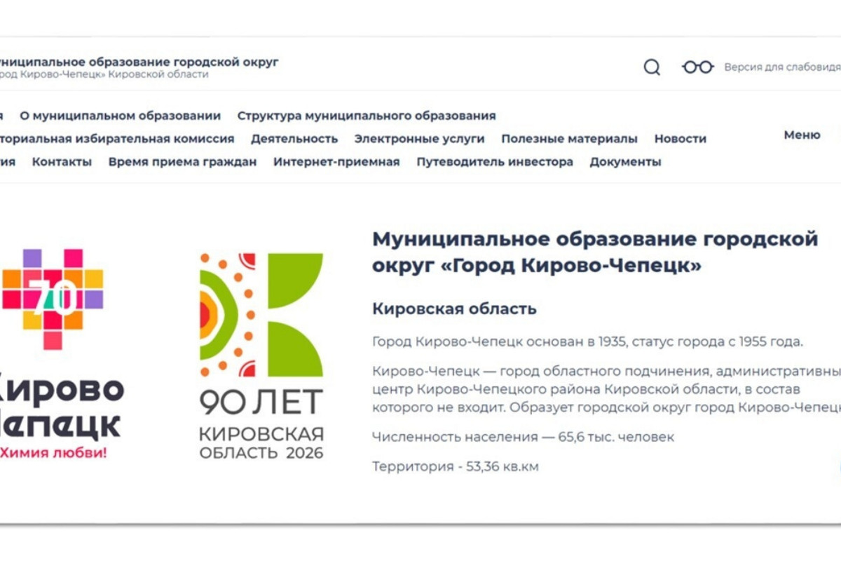841x561 pixels.
Task: Open Время приема граждан page
Action: tap(182, 162)
